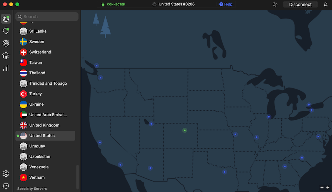Open the Threat Protection shield icon
This screenshot has height=192, width=332.
pos(6,31)
